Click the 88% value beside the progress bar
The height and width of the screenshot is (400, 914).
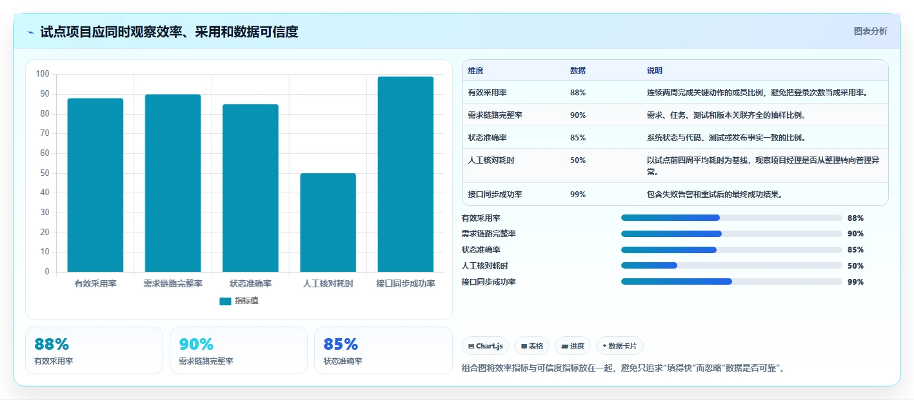[856, 218]
